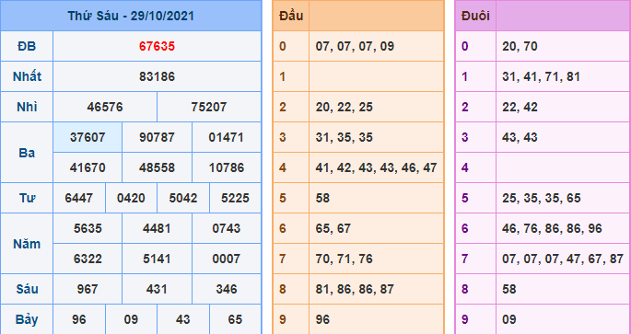Click the Nhì row label

point(27,107)
